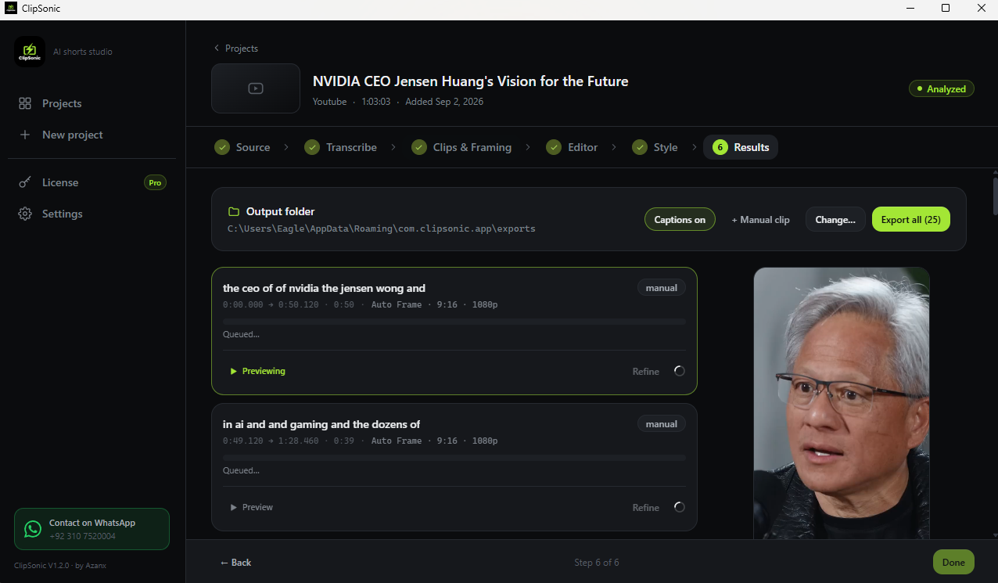The width and height of the screenshot is (998, 583).
Task: Click the manual tag on first clip
Action: tap(662, 288)
